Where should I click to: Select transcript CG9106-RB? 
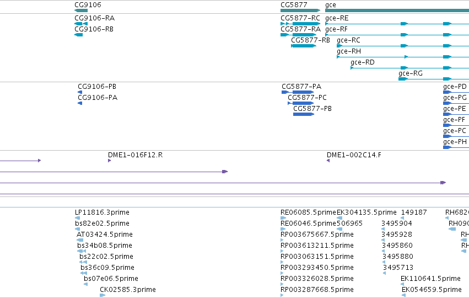click(79, 35)
